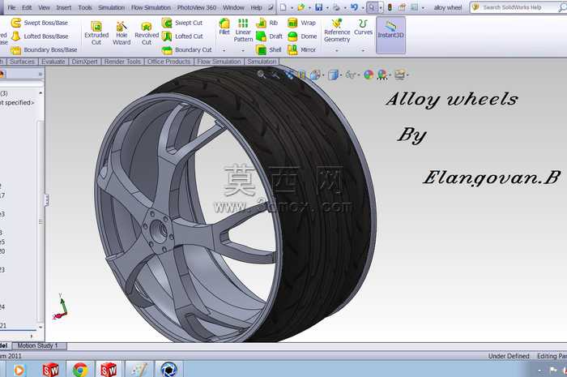Choose the Boundary Cut tool
This screenshot has height=377, width=567.
pos(186,50)
